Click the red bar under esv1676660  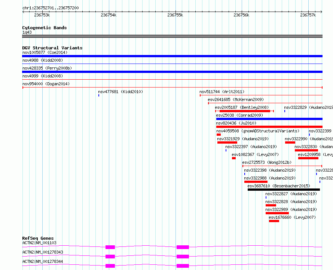[274, 221]
